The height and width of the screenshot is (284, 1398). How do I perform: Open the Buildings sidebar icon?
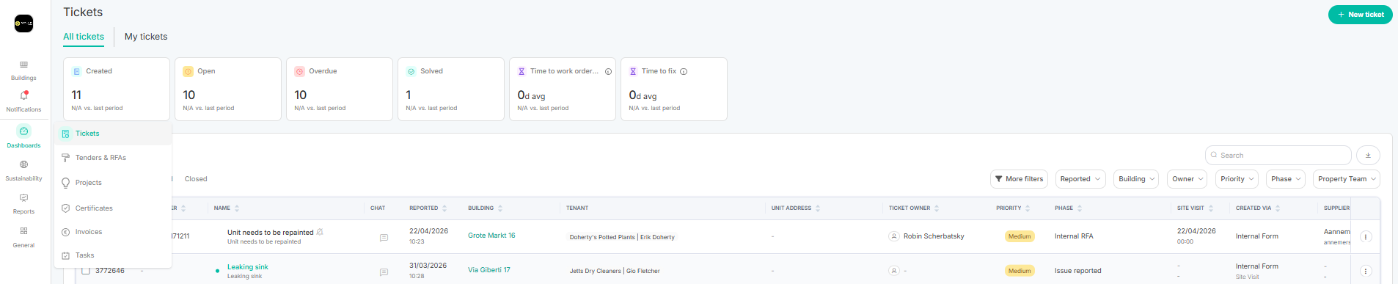pyautogui.click(x=23, y=65)
